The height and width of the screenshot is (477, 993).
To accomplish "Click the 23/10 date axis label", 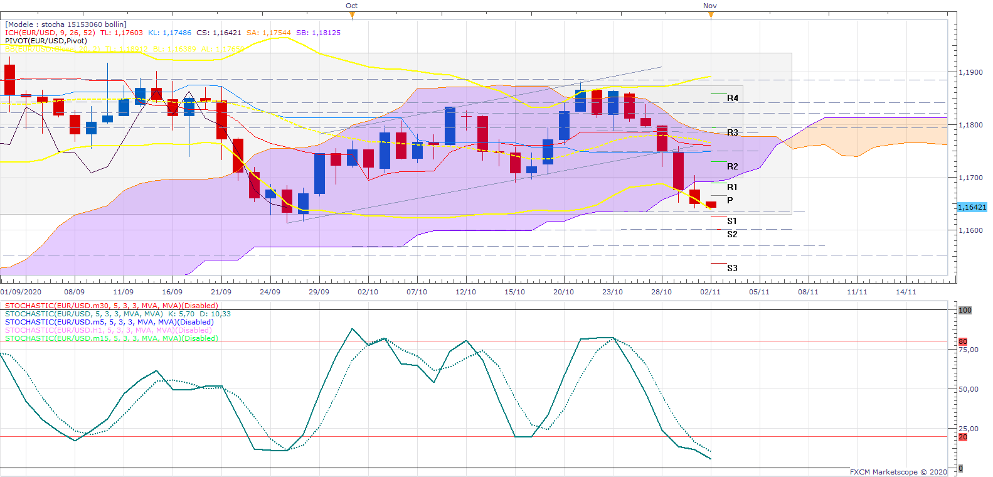I will click(613, 292).
